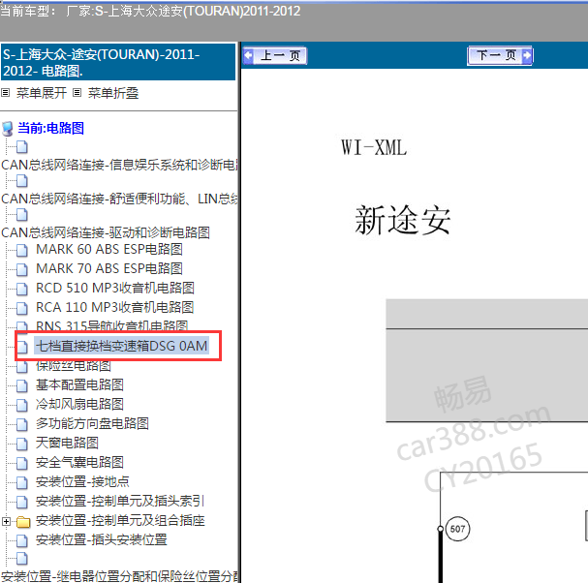The width and height of the screenshot is (588, 583).
Task: Open MARK 70 ABS ESP电路图
Action: pos(109,269)
